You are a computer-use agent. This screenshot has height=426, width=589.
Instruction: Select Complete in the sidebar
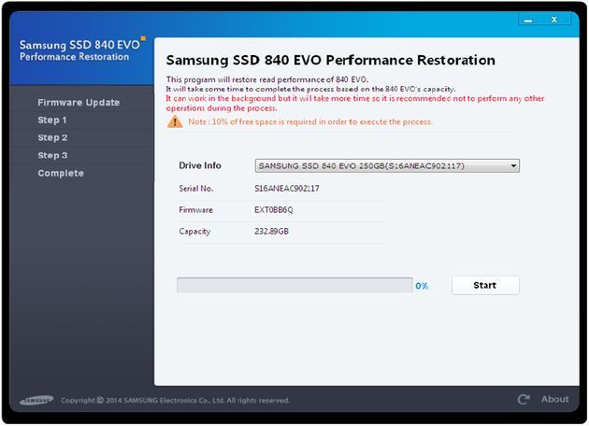pyautogui.click(x=61, y=173)
